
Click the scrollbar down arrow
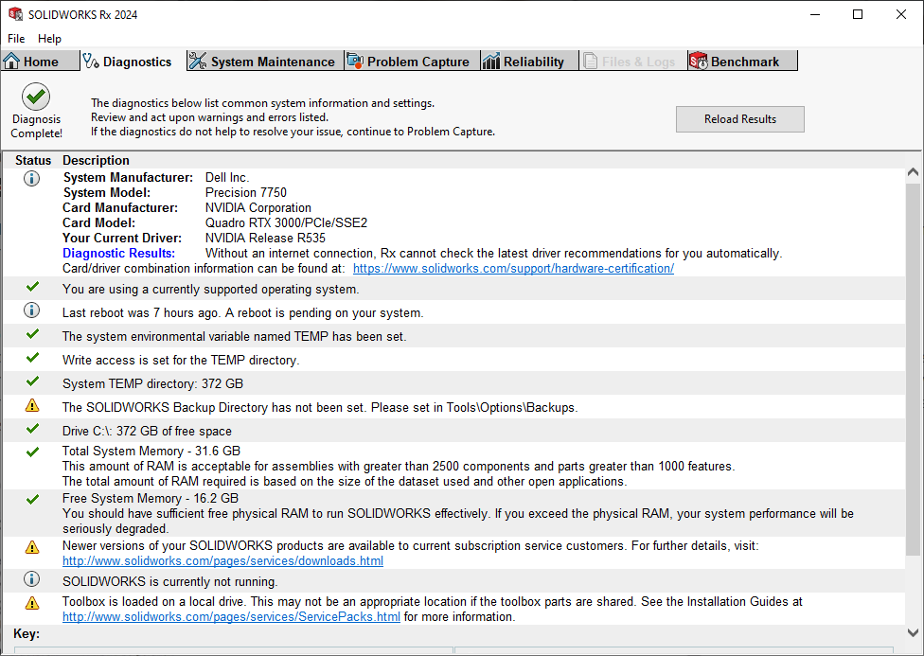tap(913, 631)
